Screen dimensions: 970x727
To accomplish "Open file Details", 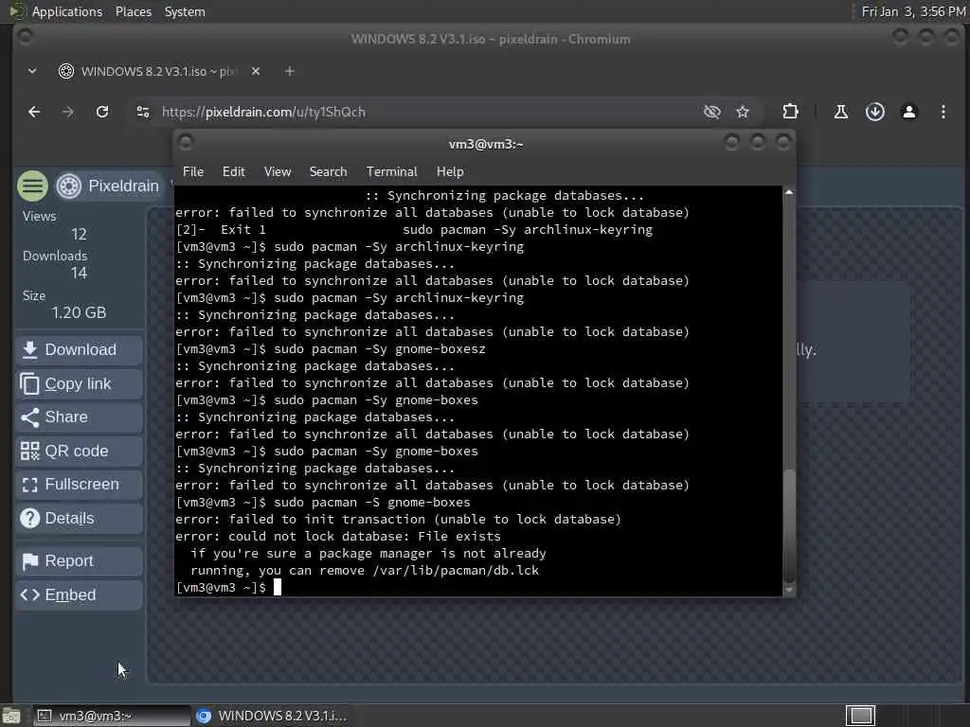I will tap(80, 518).
